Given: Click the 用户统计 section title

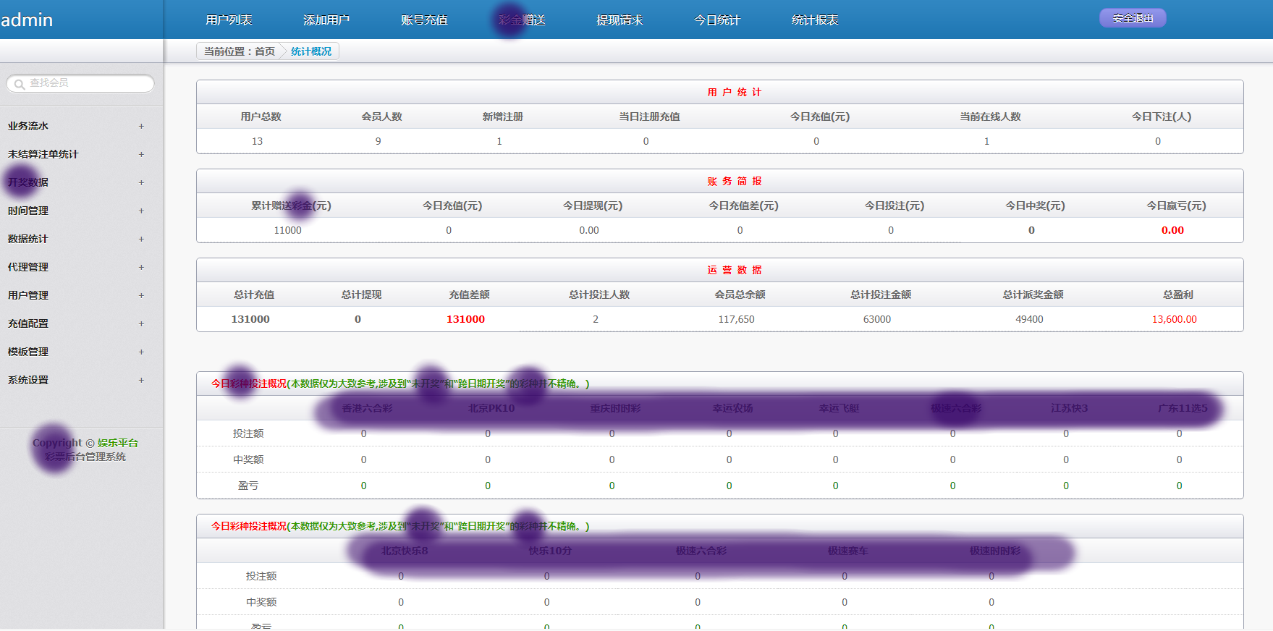Looking at the screenshot, I should 735,92.
